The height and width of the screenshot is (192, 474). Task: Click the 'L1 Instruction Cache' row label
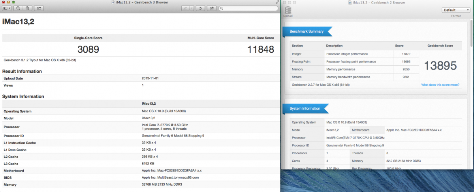click(20, 143)
